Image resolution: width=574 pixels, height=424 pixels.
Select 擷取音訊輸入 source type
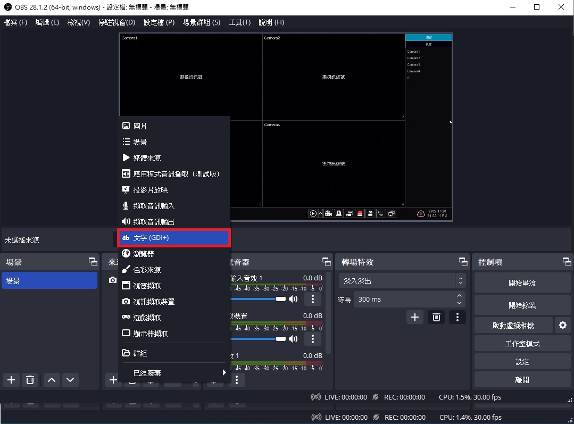coord(174,206)
